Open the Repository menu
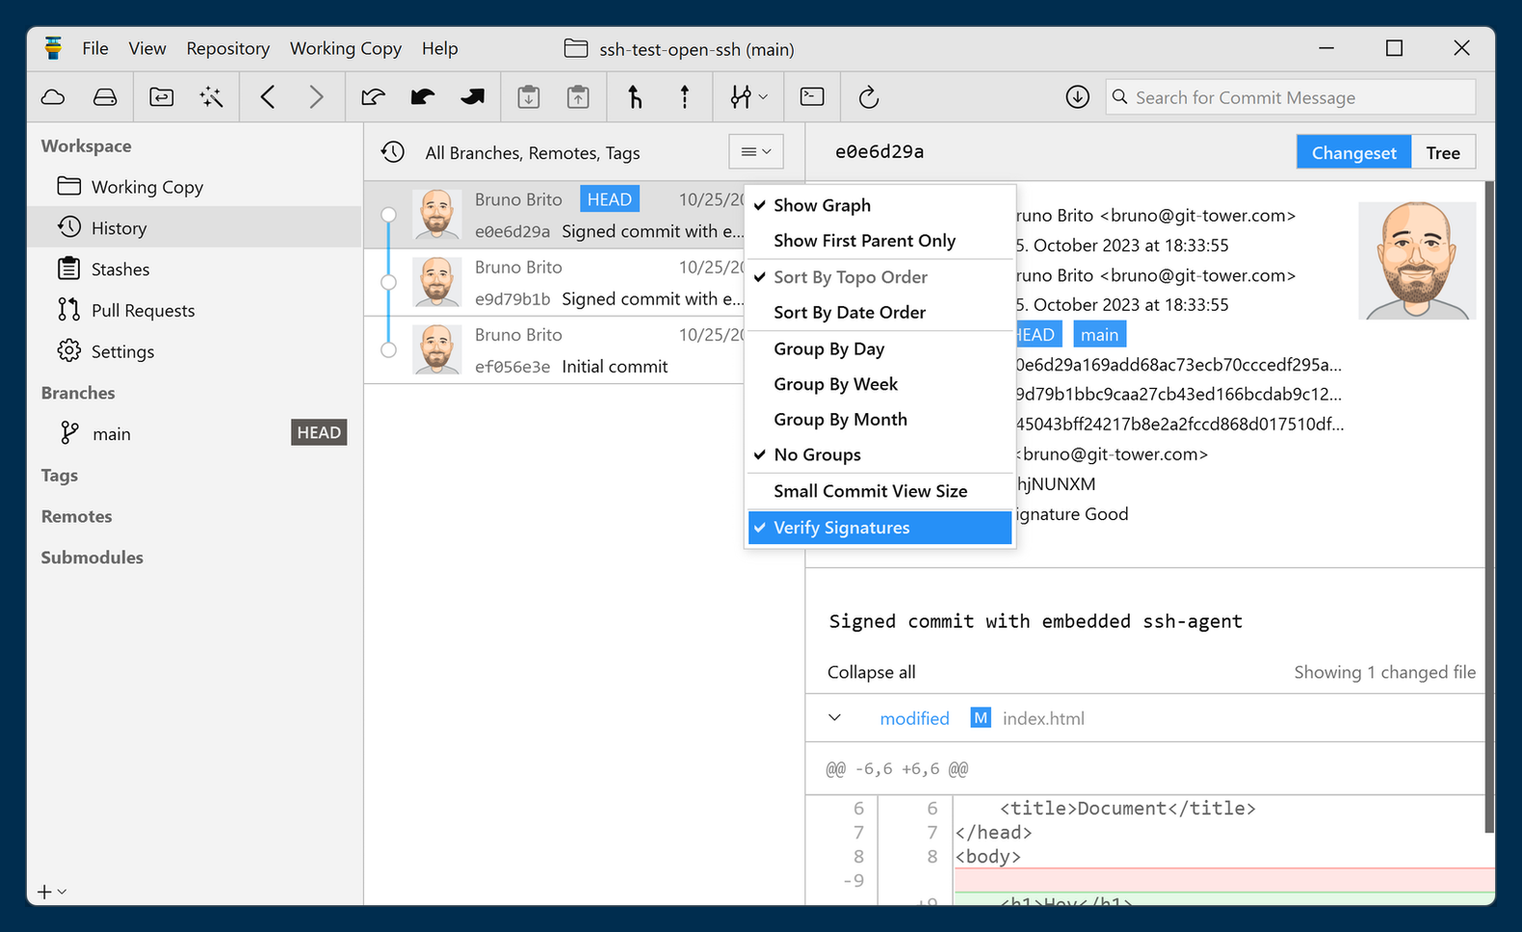Screen dimensions: 1522x932 227,48
